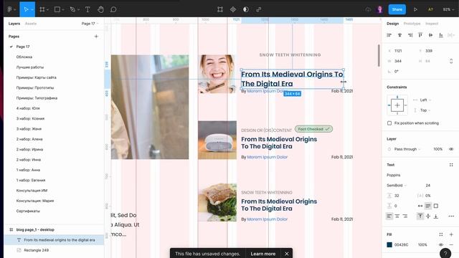Set text vertical align top
This screenshot has width=459, height=258.
(420, 216)
